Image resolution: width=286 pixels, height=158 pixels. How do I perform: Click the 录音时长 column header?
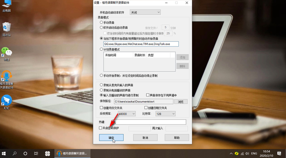(140, 55)
